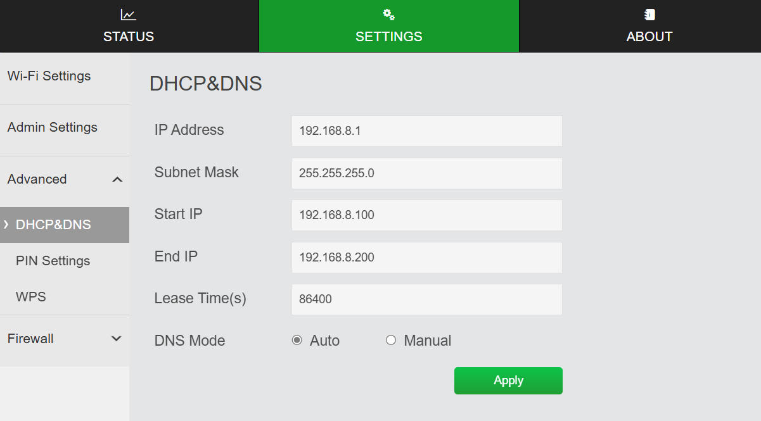Open the WPS submenu item
Viewport: 761px width, 421px height.
click(x=31, y=297)
